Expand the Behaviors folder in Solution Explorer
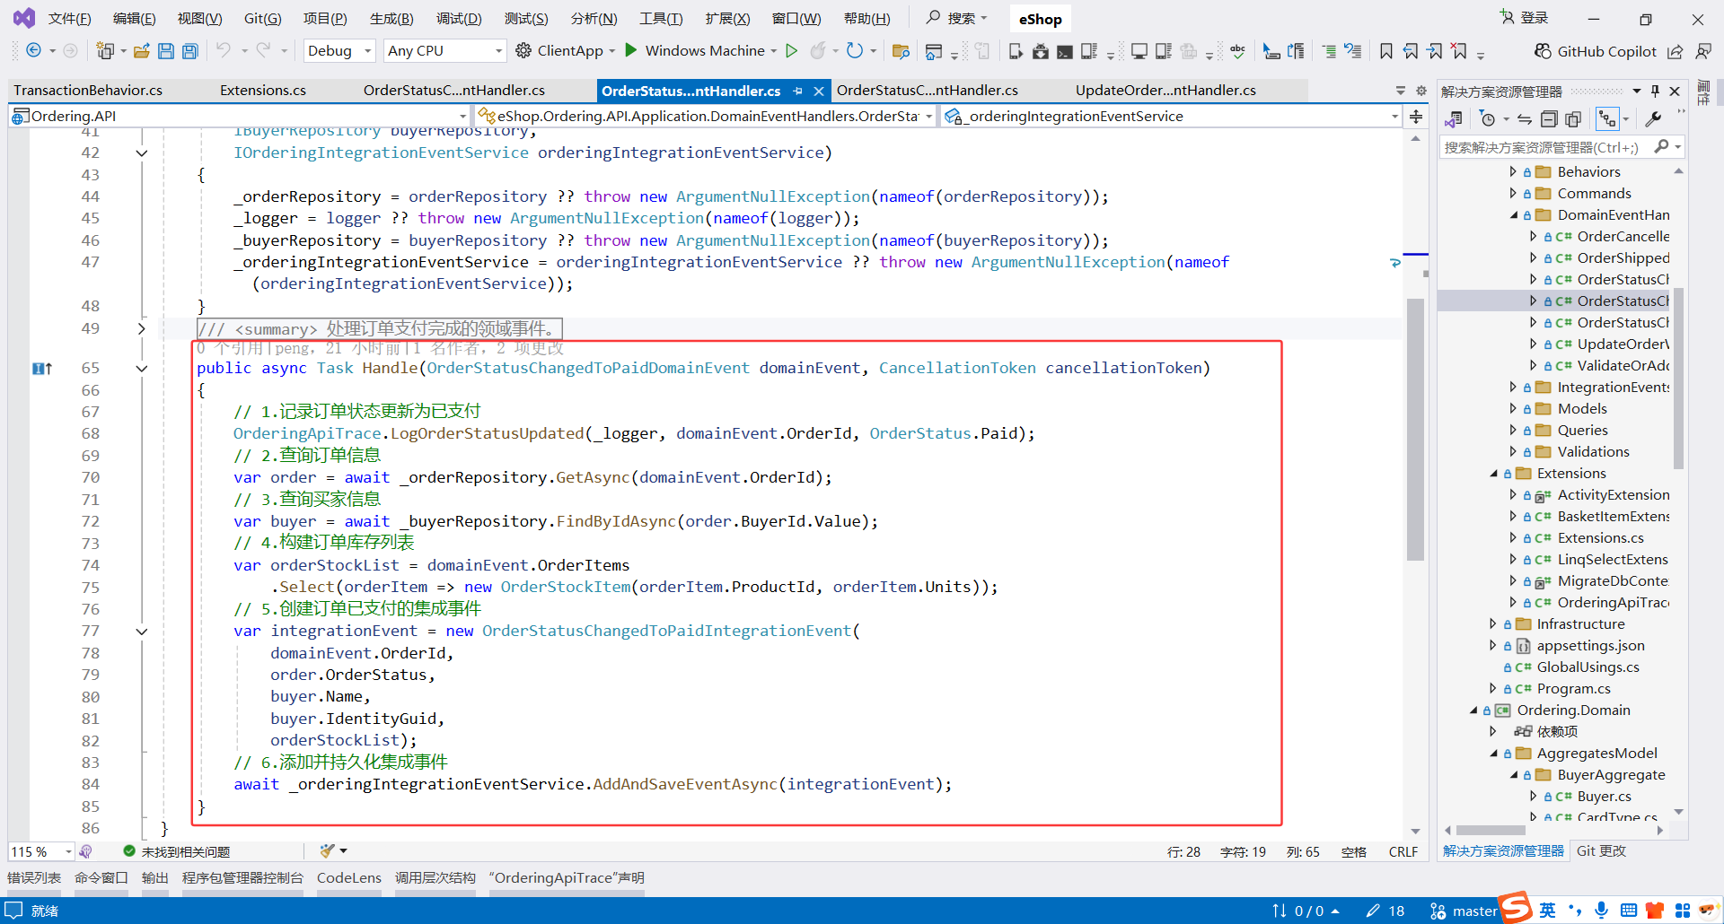Screen dimensions: 1724x924 1513,171
